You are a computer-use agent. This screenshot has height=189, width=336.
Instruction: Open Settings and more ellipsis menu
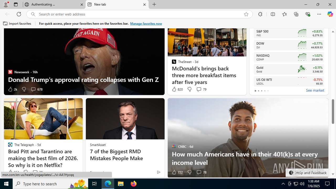tap(319, 14)
